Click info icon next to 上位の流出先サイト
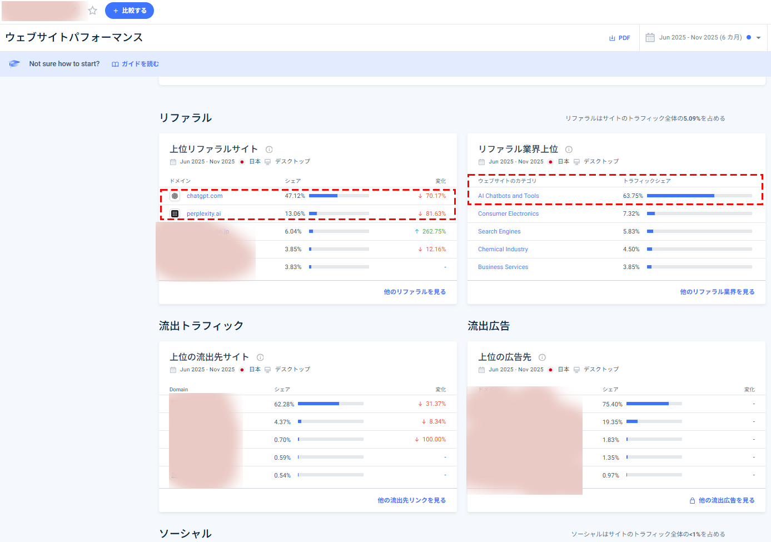This screenshot has width=771, height=542. point(260,357)
